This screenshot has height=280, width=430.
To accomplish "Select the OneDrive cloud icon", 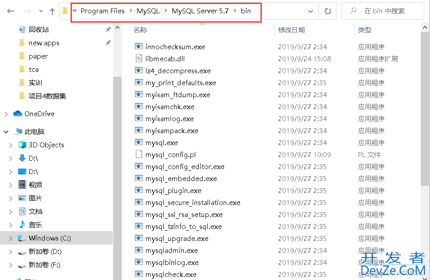I will coord(18,114).
